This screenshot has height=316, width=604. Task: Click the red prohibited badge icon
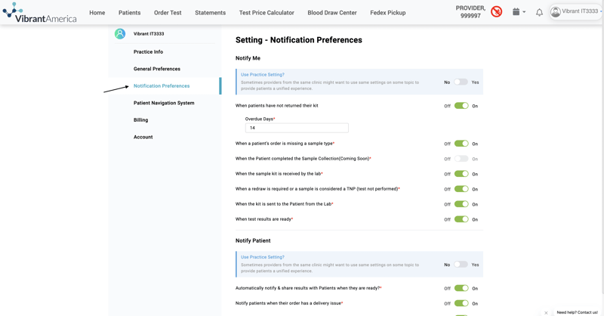[497, 12]
